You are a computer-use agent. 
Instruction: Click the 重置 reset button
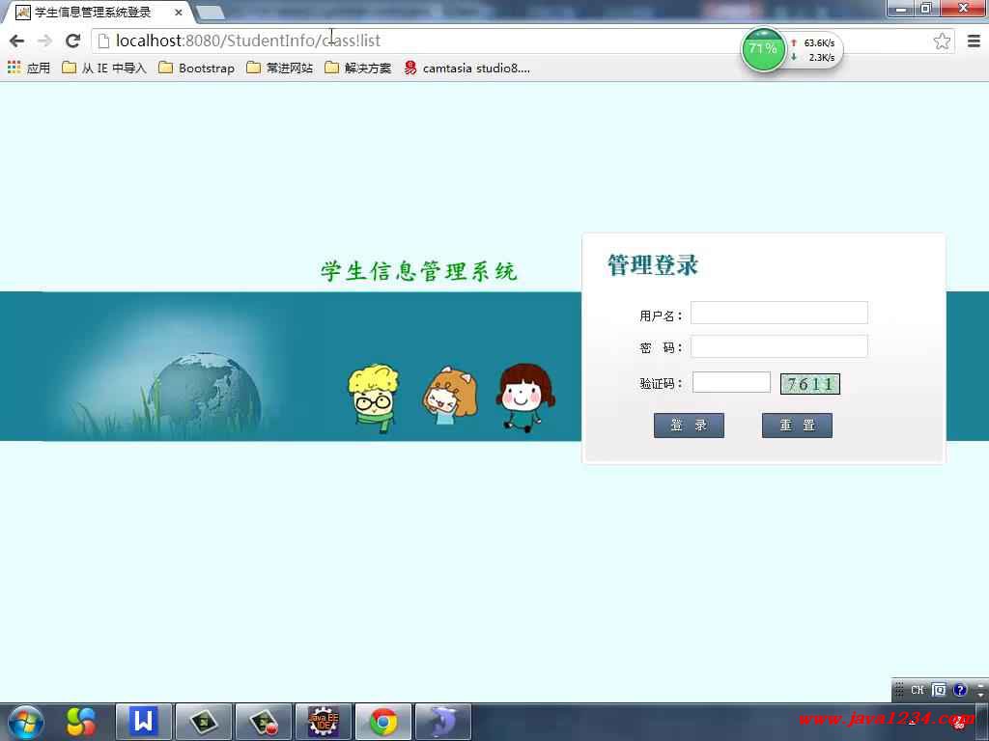coord(797,425)
